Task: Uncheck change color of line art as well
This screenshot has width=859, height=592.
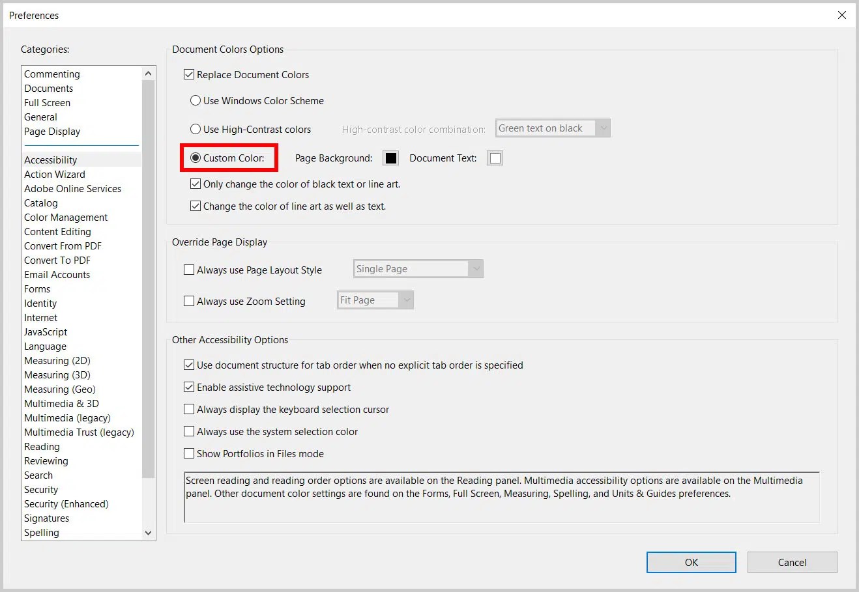Action: [x=196, y=206]
